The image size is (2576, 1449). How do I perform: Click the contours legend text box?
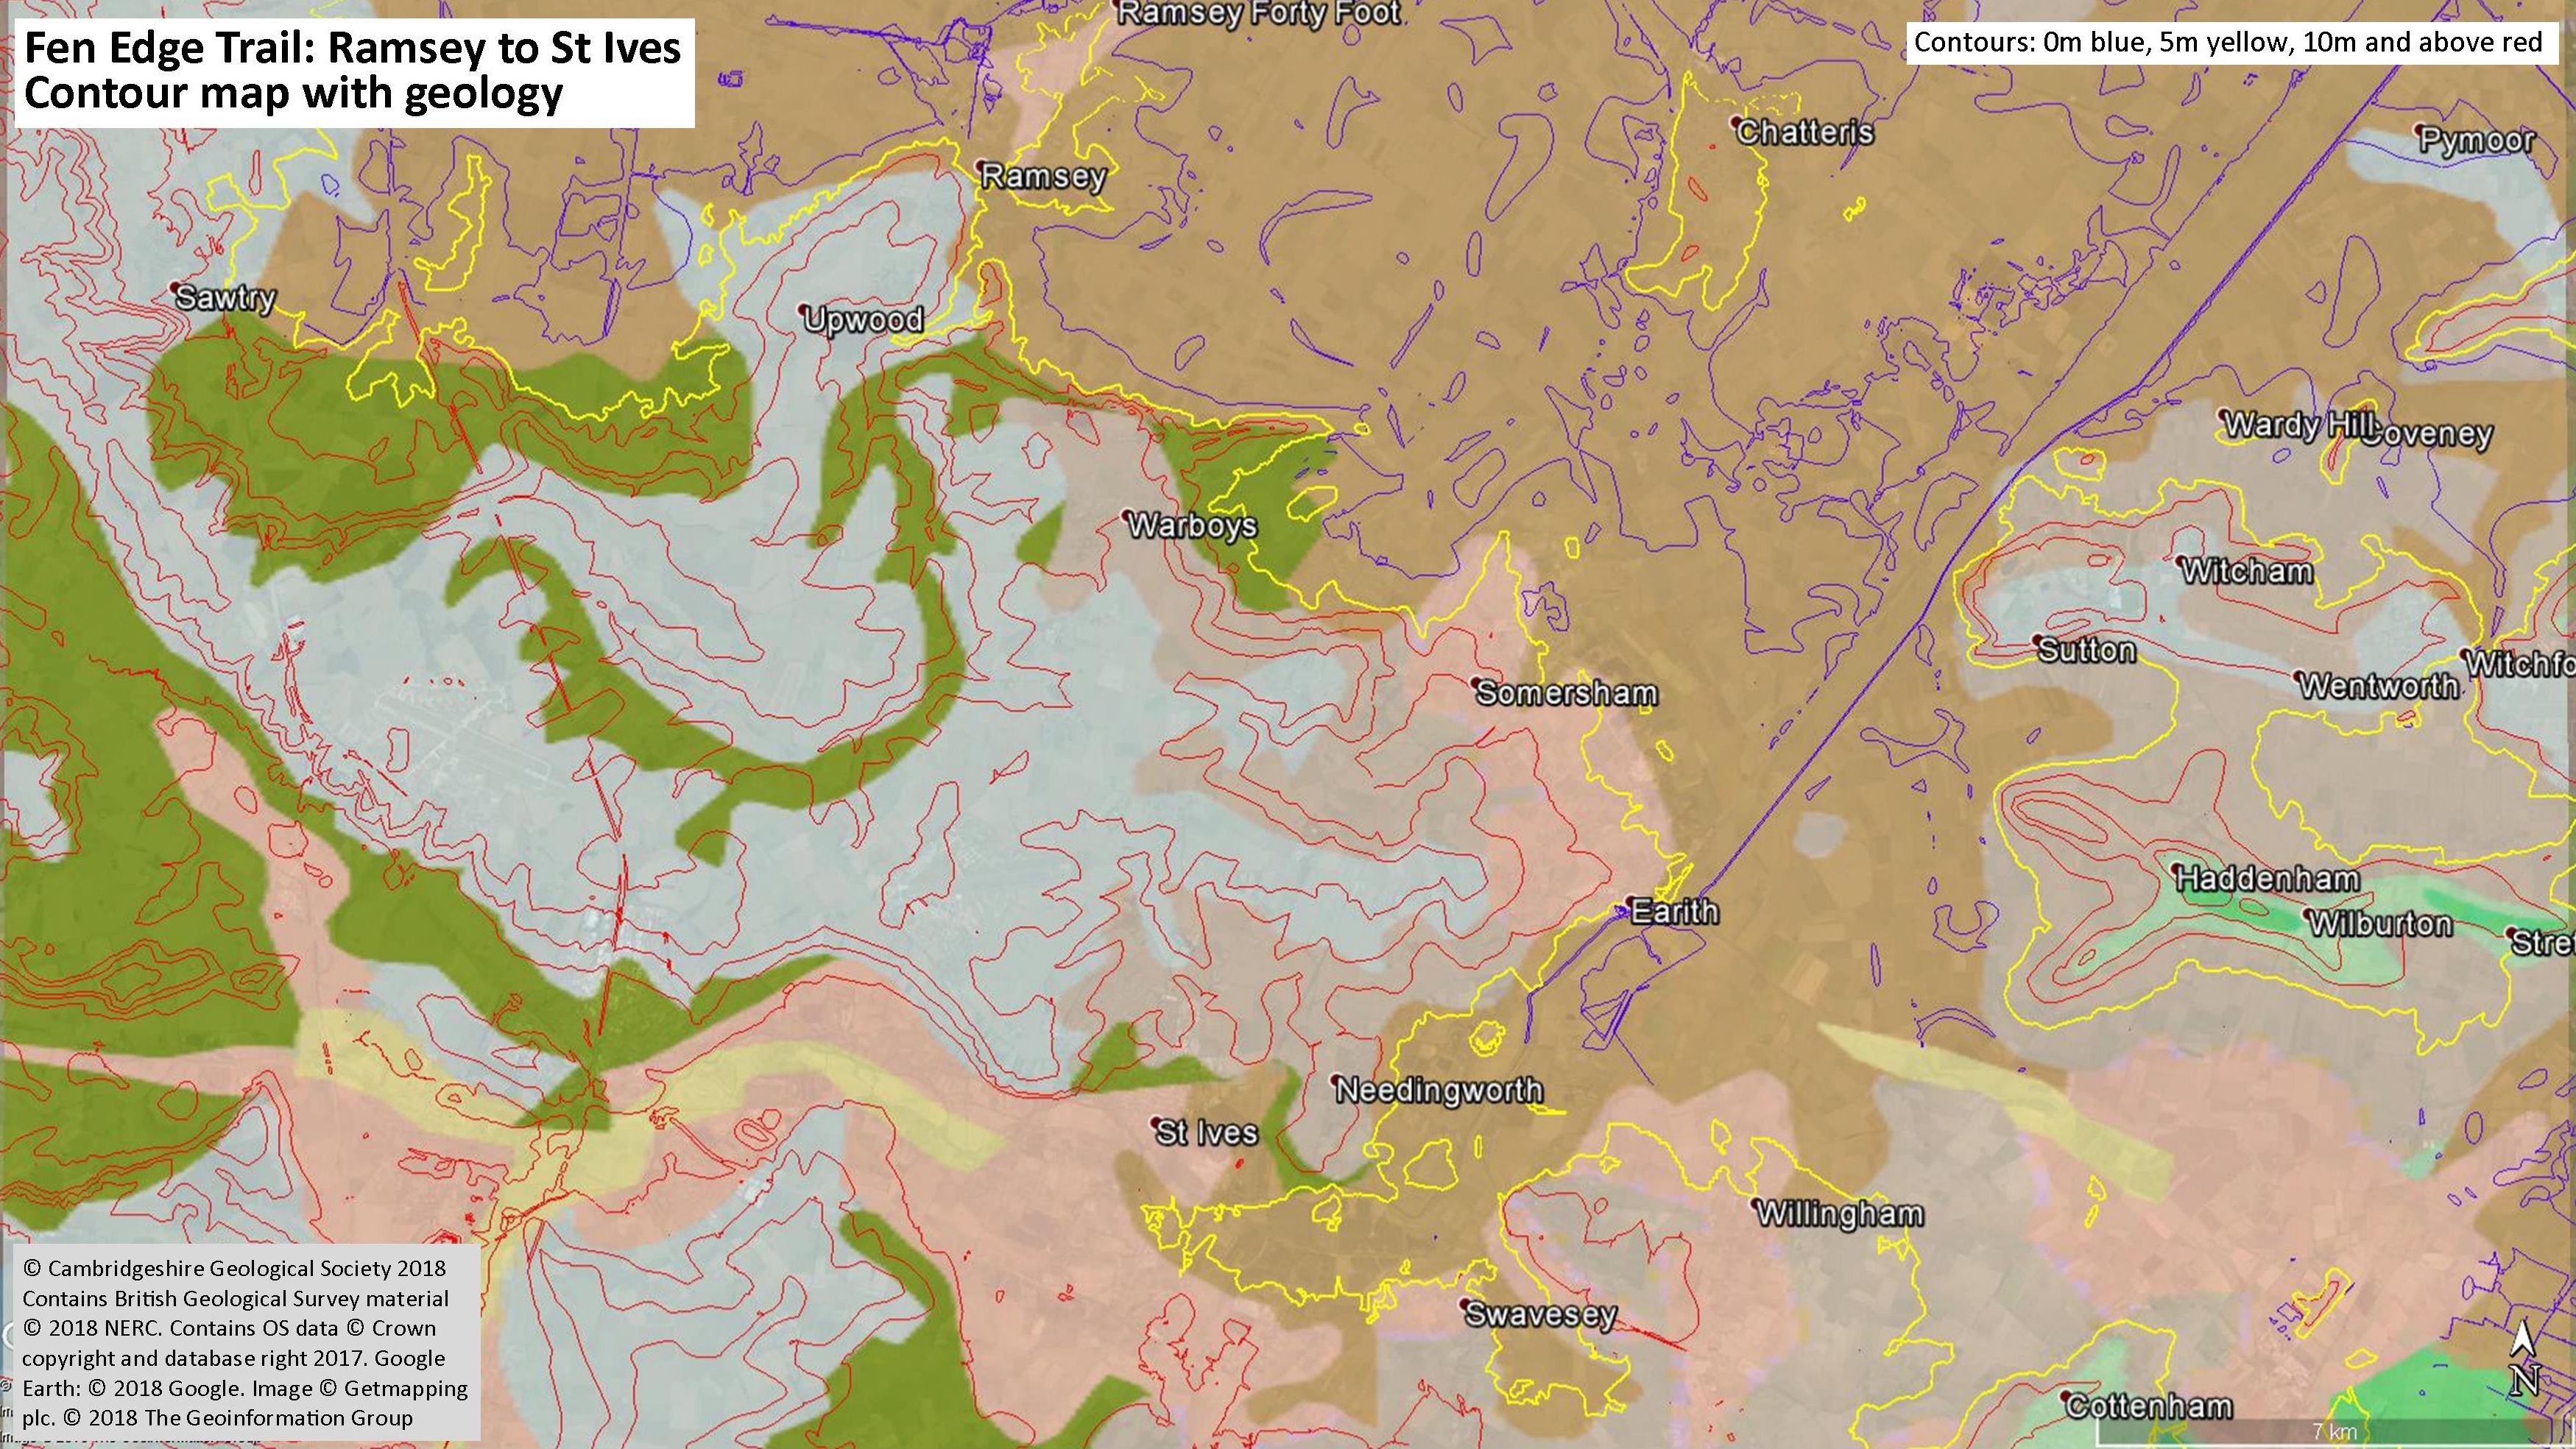point(2228,43)
